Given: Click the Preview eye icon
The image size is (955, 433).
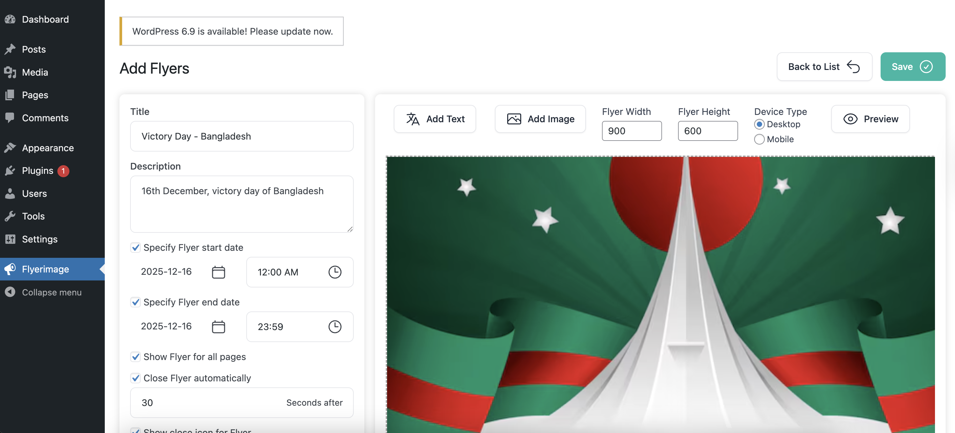Looking at the screenshot, I should 850,119.
